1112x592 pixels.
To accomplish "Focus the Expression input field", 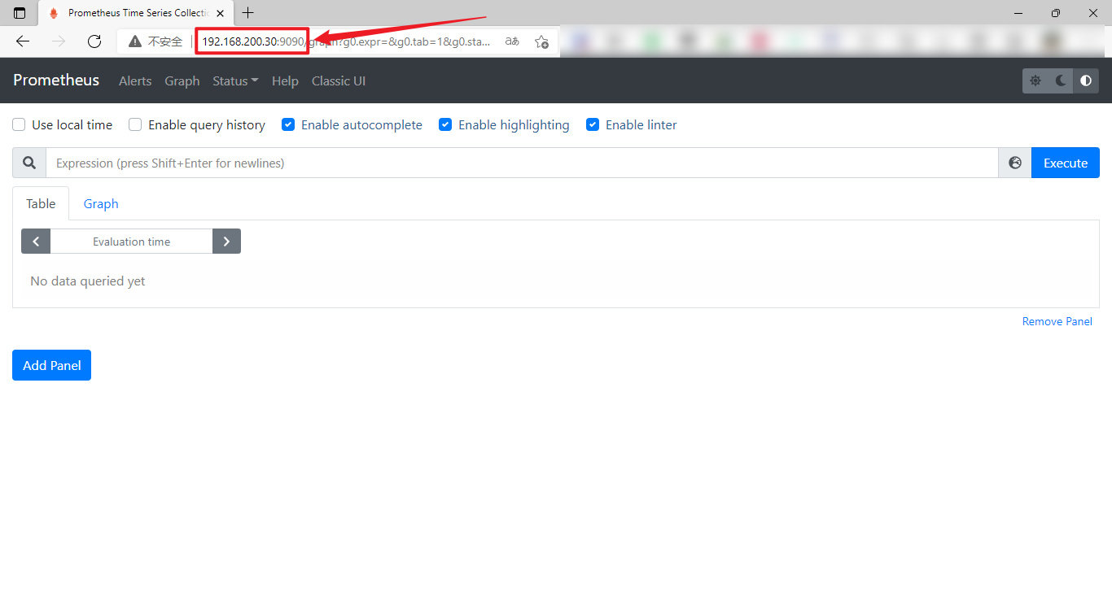I will [522, 163].
